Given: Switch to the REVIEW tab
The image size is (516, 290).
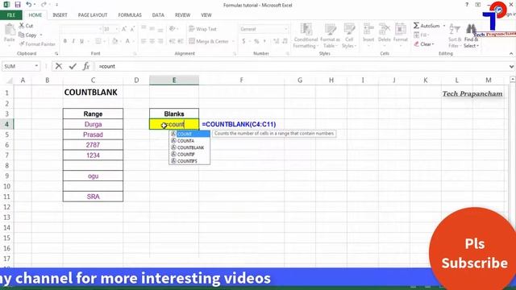Looking at the screenshot, I should (182, 15).
